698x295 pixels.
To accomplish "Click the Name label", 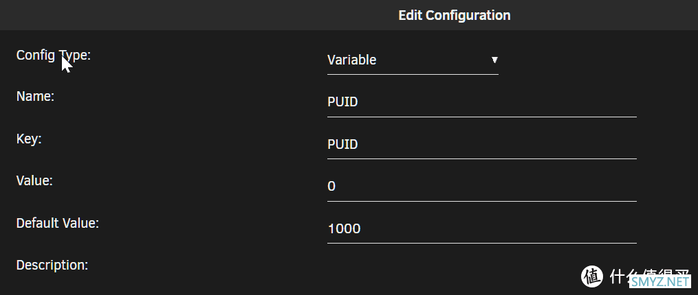I will point(35,97).
